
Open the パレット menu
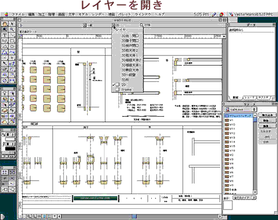coord(125,14)
